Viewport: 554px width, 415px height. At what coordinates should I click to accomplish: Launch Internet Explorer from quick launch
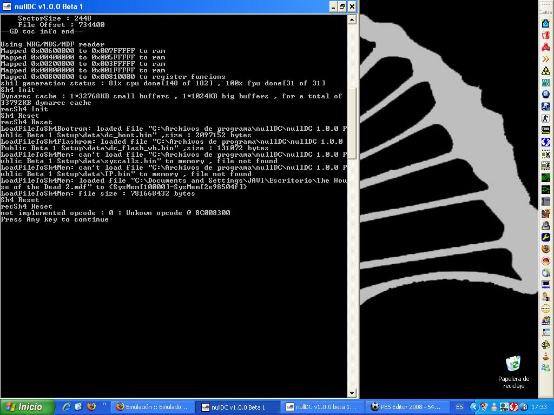pyautogui.click(x=67, y=407)
